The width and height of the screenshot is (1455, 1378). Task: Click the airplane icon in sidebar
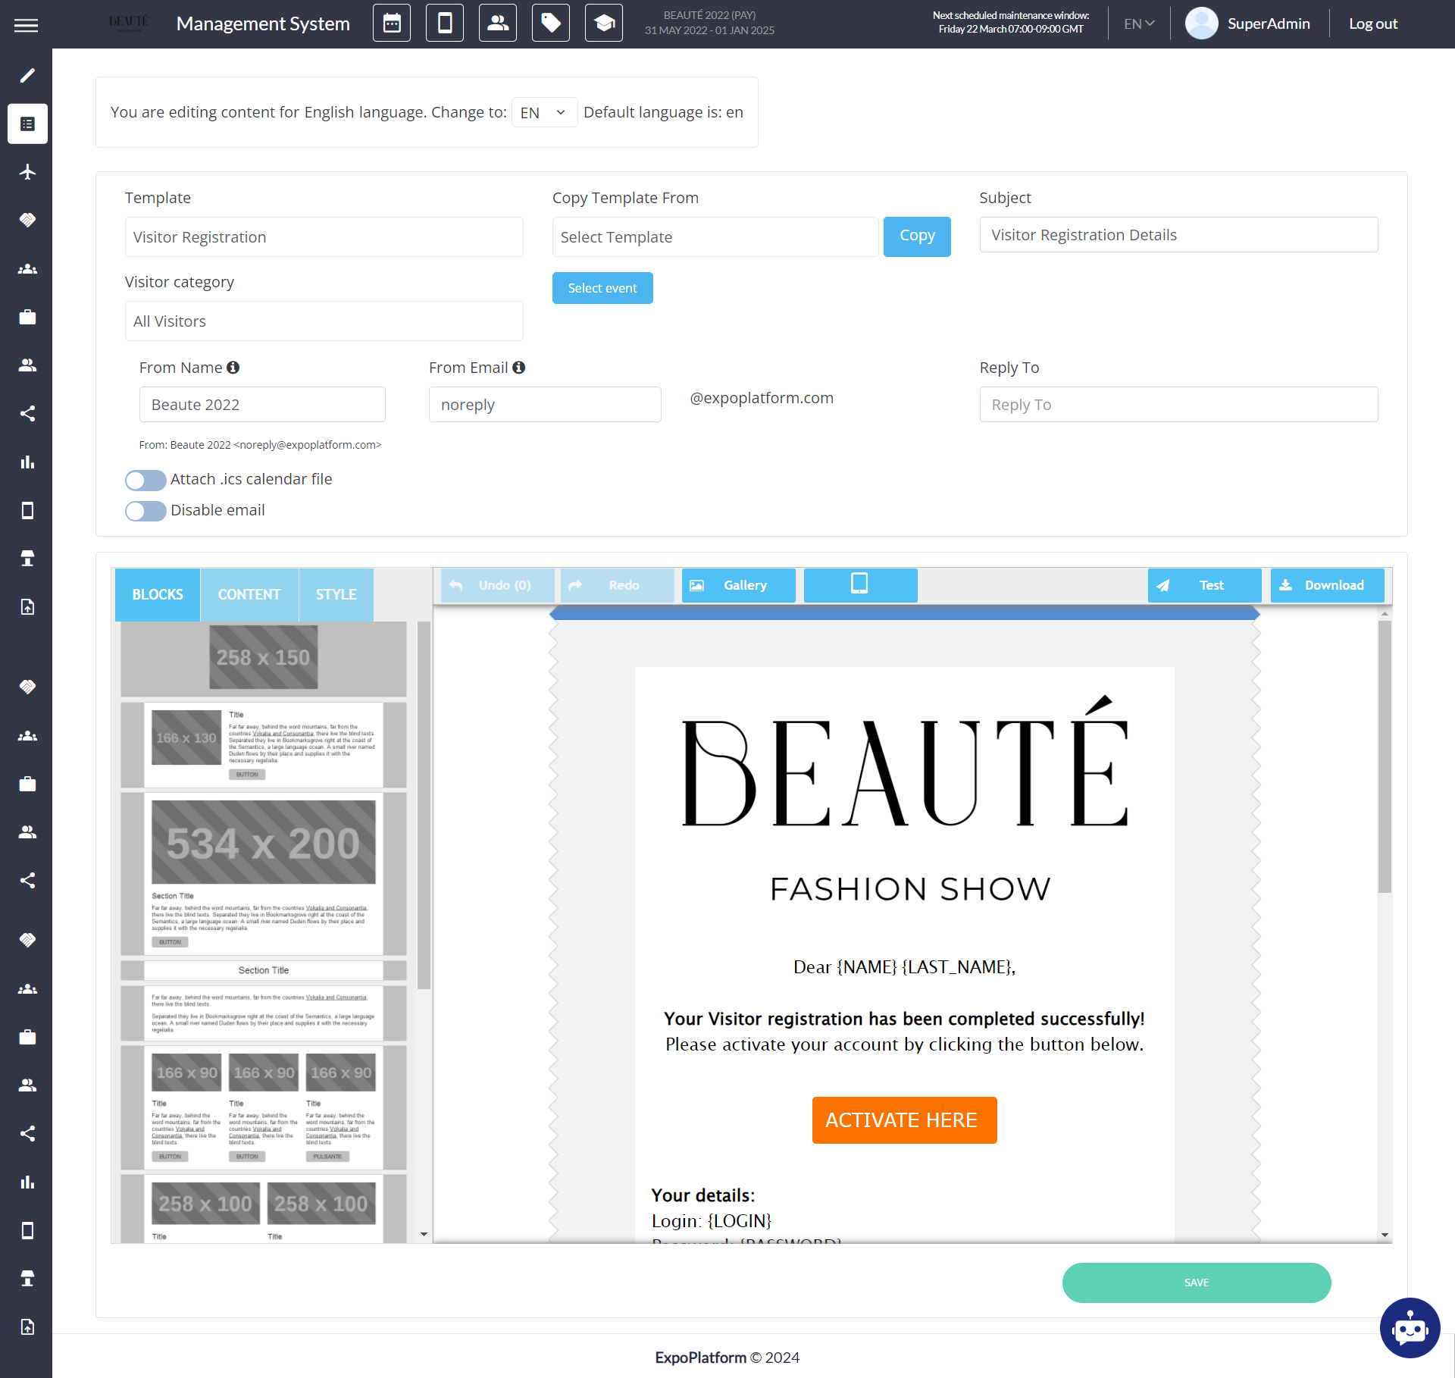(x=27, y=172)
